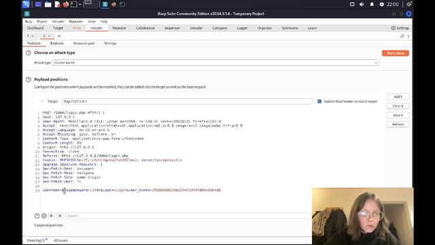Select Intruder attack tab 1
The image size is (435, 245).
click(28, 36)
